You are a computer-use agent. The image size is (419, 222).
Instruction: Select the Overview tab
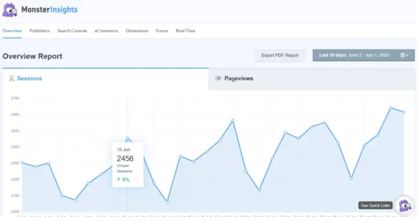12,31
